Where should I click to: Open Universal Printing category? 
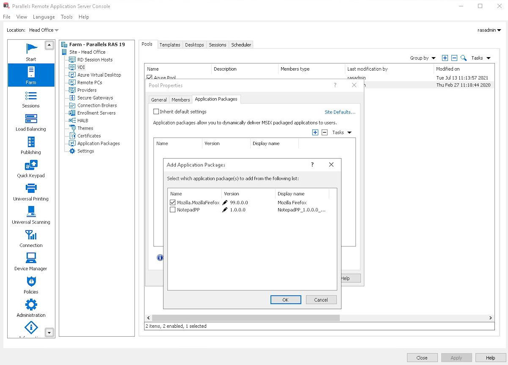pyautogui.click(x=31, y=191)
